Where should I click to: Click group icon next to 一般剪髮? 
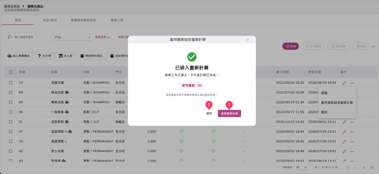[x=67, y=112]
